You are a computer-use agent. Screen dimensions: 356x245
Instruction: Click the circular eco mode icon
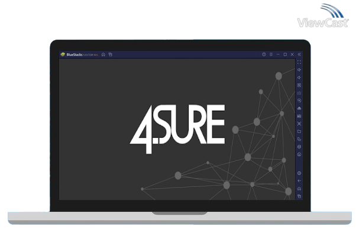(x=299, y=154)
